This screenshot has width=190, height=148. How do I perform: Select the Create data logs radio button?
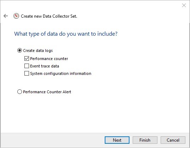(x=19, y=51)
